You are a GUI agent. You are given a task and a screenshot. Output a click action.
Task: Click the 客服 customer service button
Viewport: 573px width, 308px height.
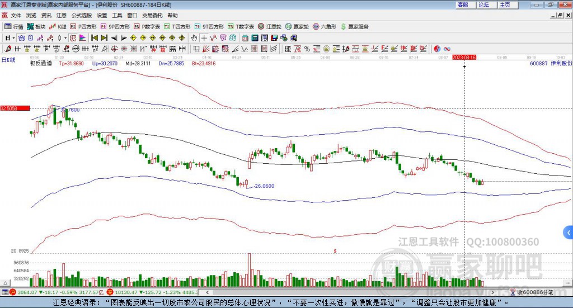tap(466, 4)
